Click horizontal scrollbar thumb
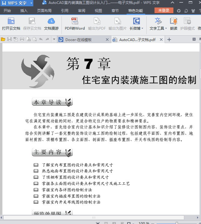Screen dimensions: 201x224 pos(94,218)
